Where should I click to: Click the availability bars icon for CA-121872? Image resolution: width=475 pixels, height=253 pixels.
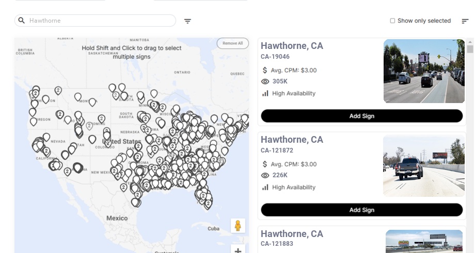(x=265, y=188)
